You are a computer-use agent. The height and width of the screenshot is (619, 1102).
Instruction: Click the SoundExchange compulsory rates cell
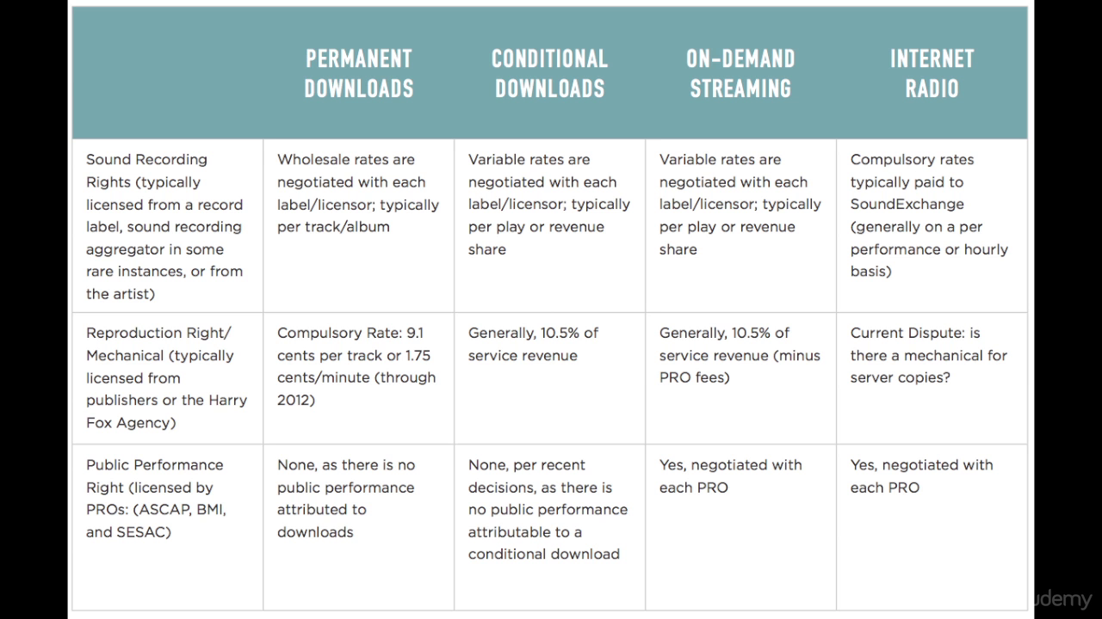pyautogui.click(x=929, y=215)
